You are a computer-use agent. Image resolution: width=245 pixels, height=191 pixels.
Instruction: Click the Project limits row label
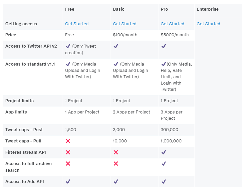[19, 100]
